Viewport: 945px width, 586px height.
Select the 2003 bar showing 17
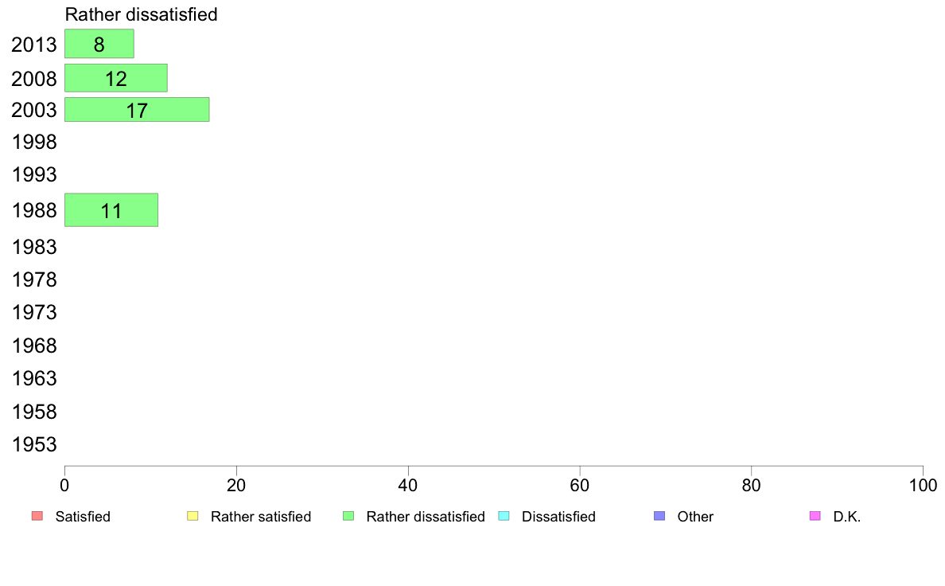point(137,110)
